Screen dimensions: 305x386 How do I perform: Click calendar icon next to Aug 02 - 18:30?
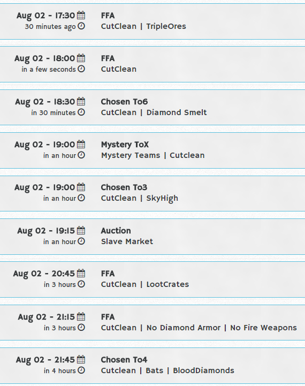[x=81, y=101]
